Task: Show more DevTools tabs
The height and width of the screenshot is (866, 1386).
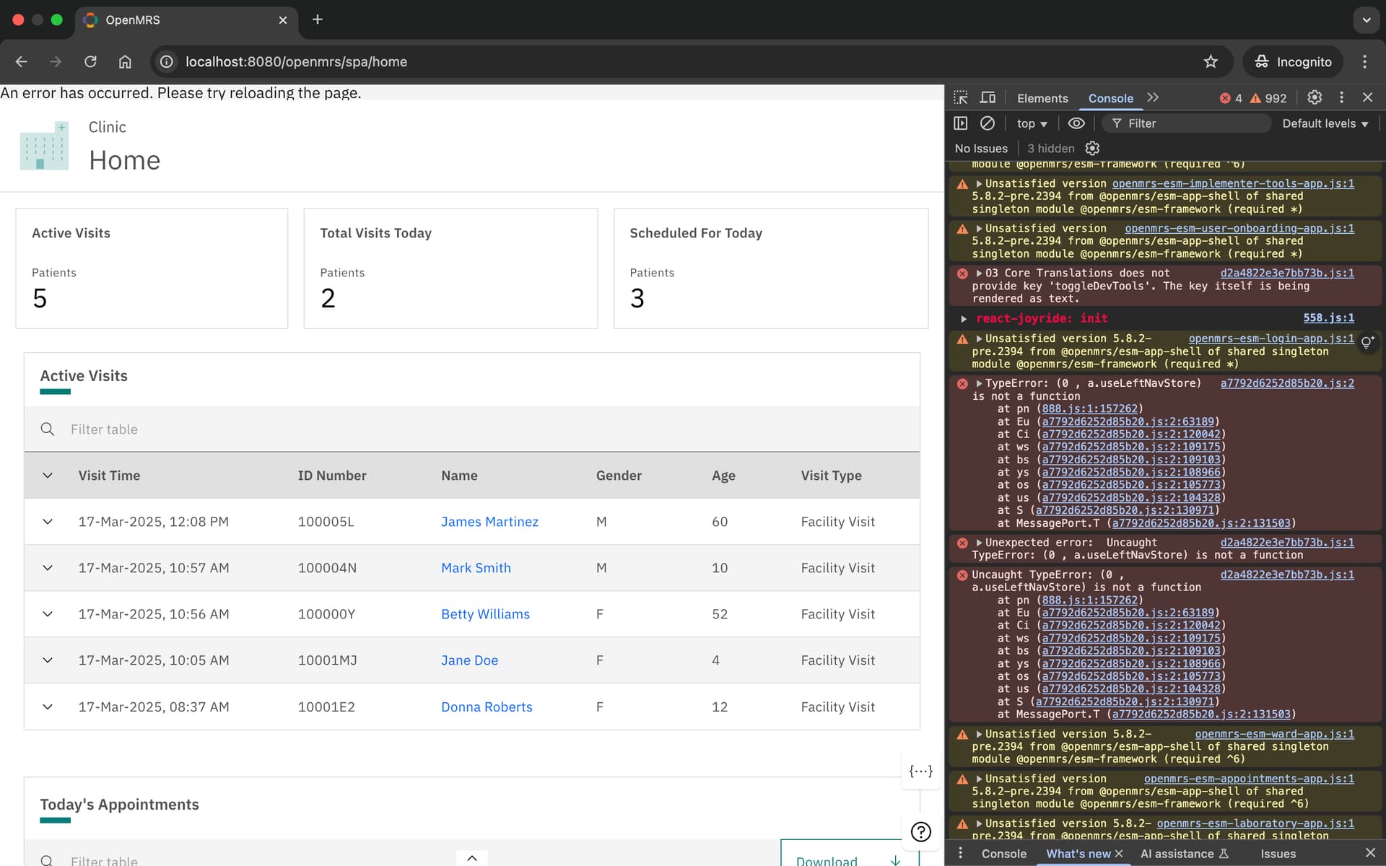Action: coord(1153,97)
